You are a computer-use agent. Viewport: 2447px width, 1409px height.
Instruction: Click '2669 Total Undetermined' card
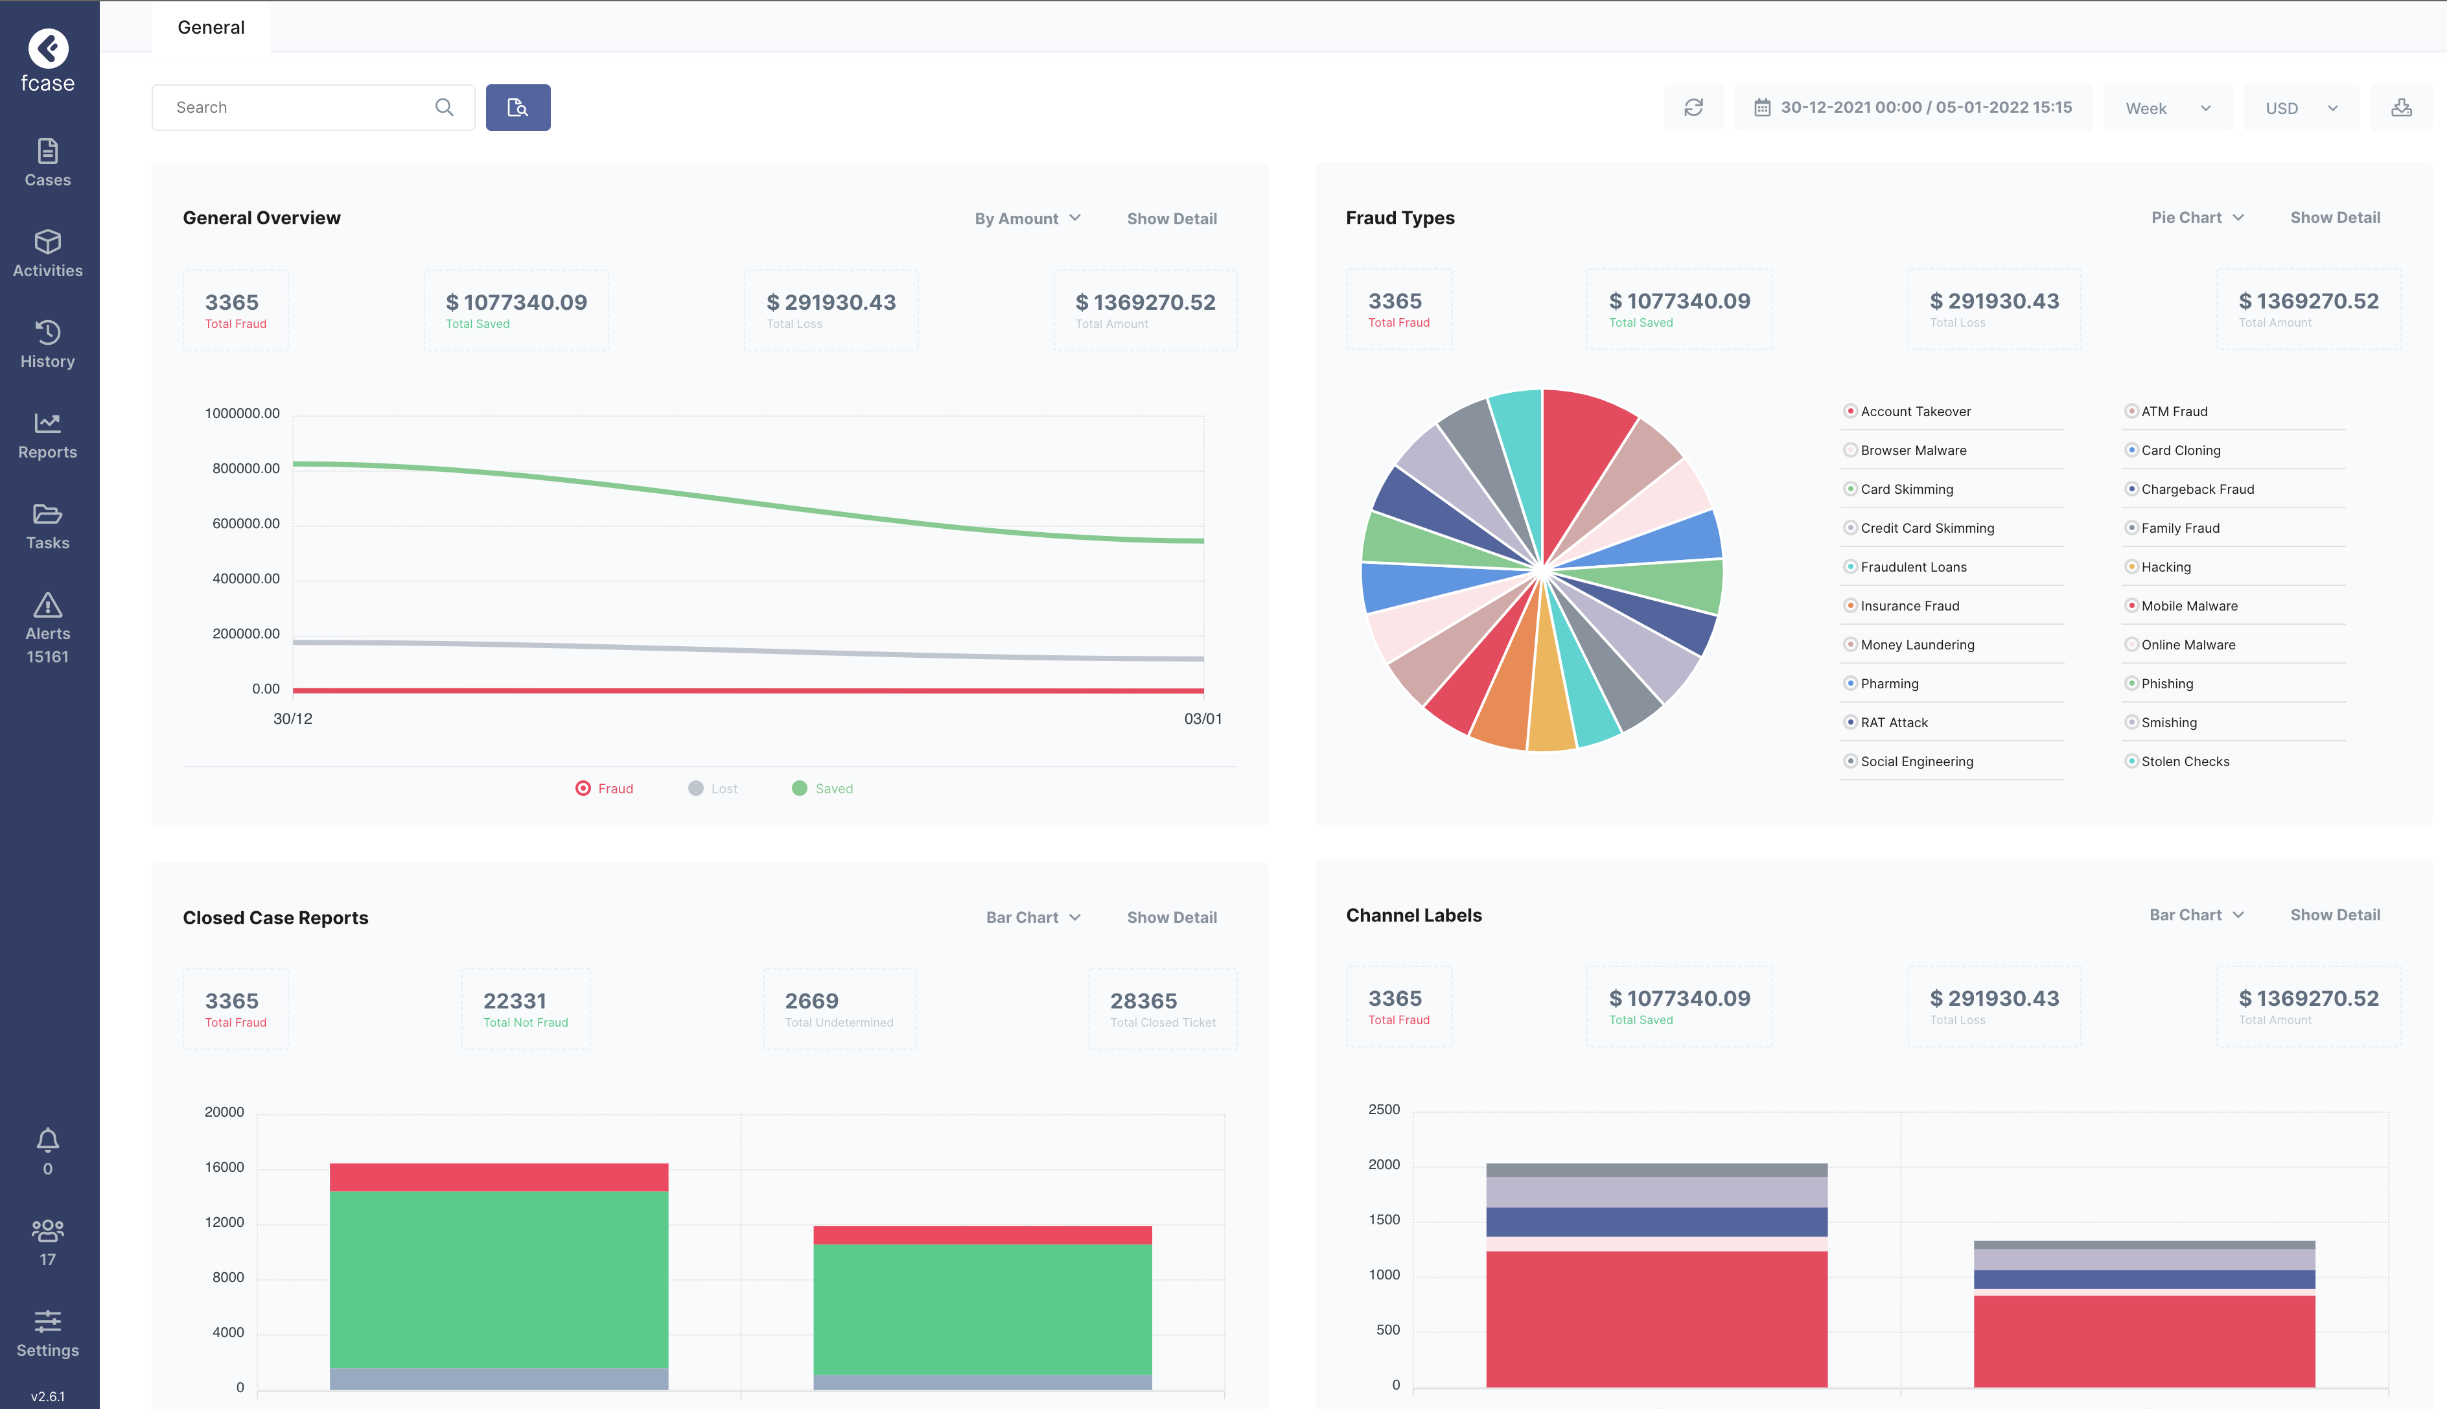pos(839,1009)
